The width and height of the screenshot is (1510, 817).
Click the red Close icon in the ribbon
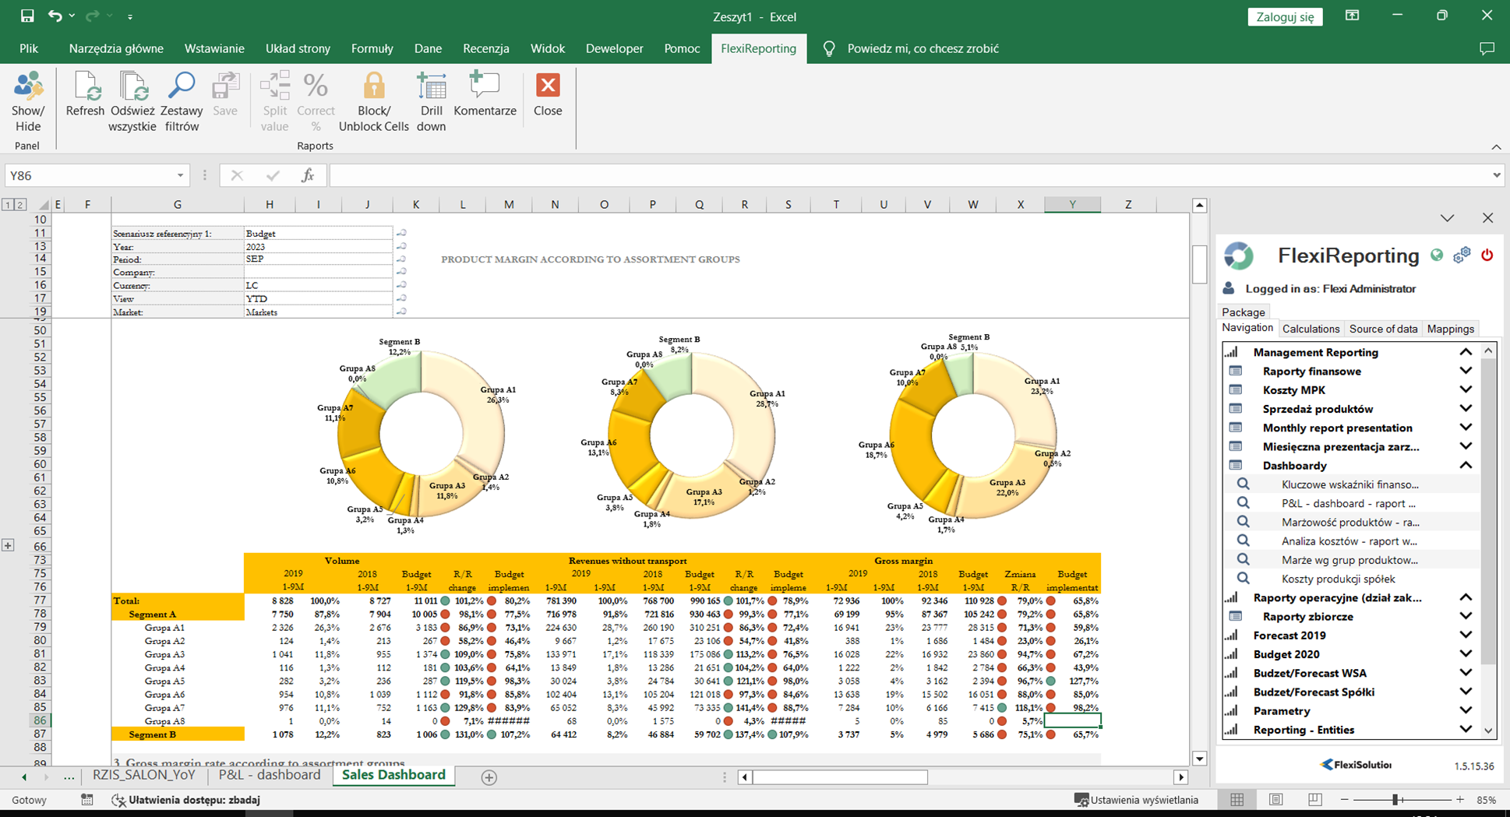547,86
